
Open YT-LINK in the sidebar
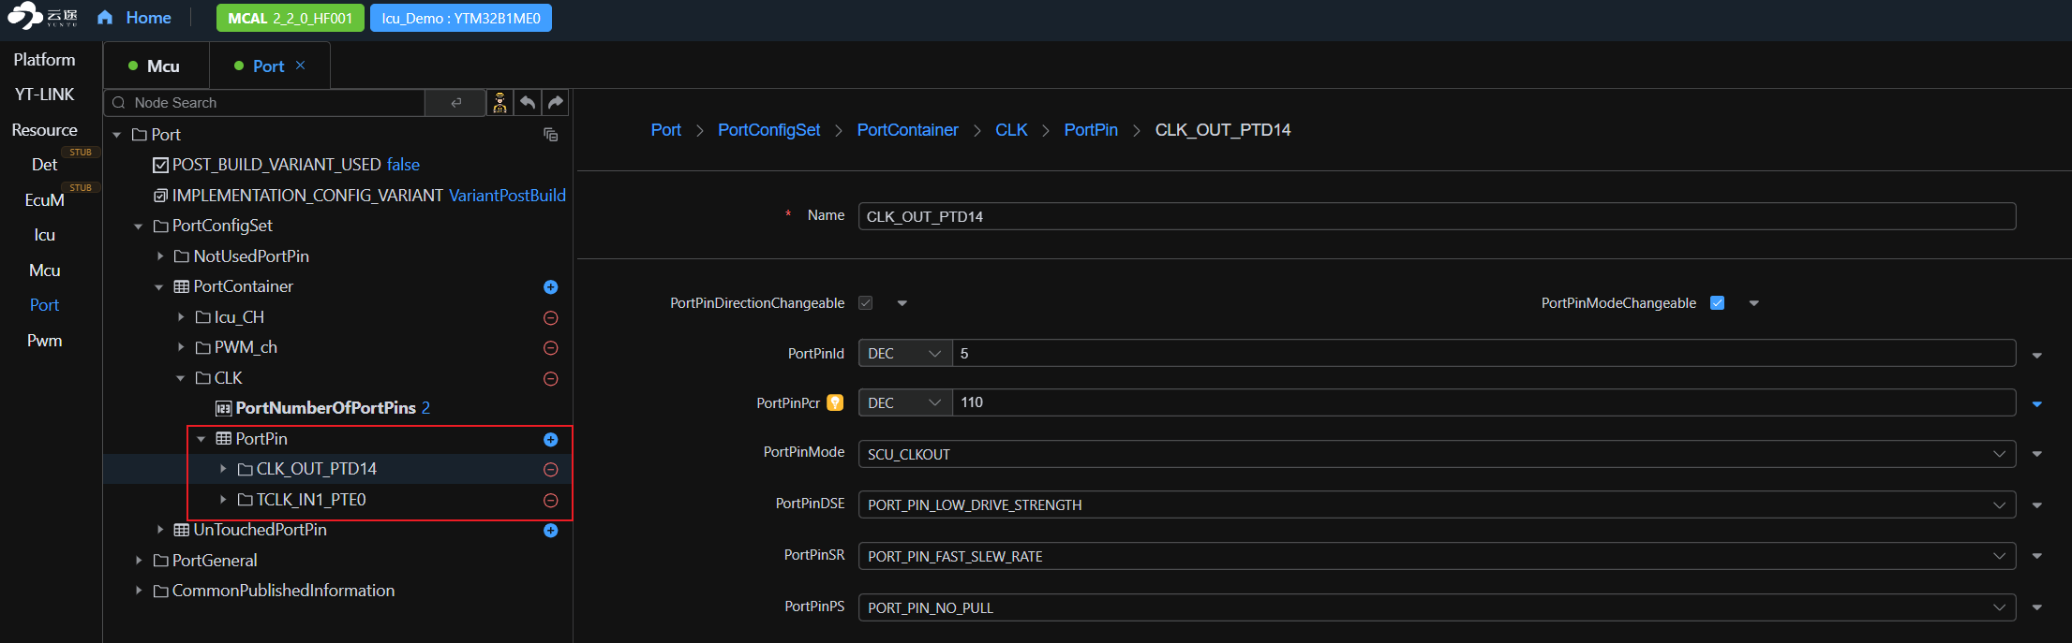click(x=44, y=95)
